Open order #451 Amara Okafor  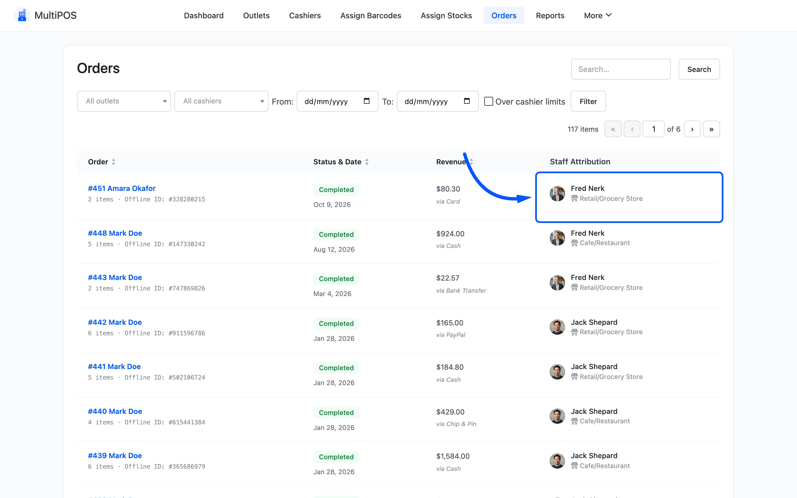(x=121, y=188)
